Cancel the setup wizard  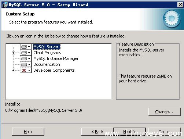tap(164, 132)
